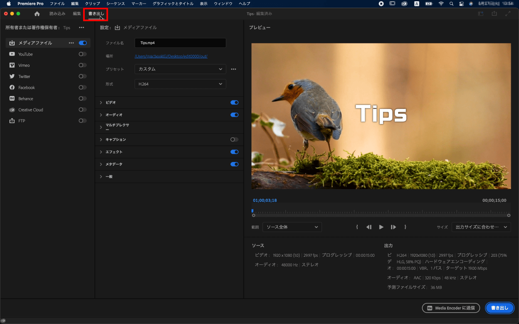Enable the Twitter export toggle

pos(83,77)
